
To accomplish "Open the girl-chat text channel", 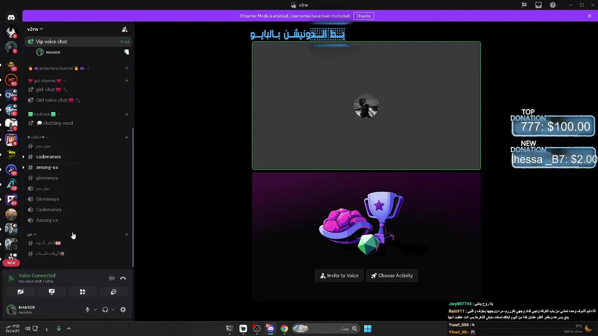I will click(x=78, y=90).
